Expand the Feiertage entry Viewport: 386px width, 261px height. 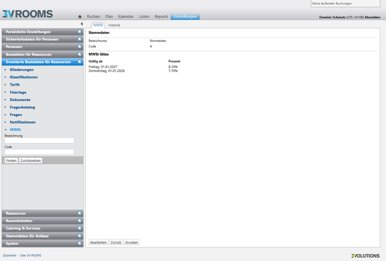(x=6, y=92)
